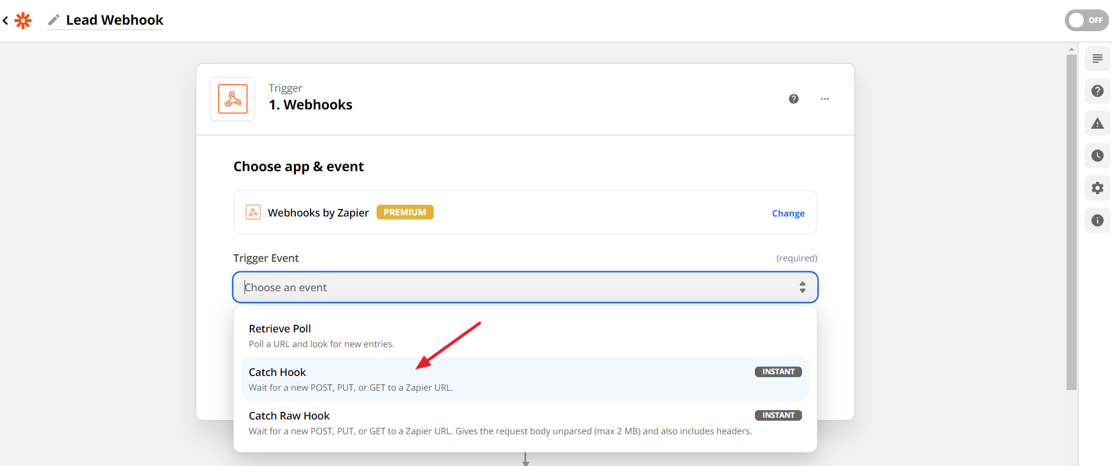Select the Catch Hook event
The height and width of the screenshot is (466, 1112).
coord(525,379)
